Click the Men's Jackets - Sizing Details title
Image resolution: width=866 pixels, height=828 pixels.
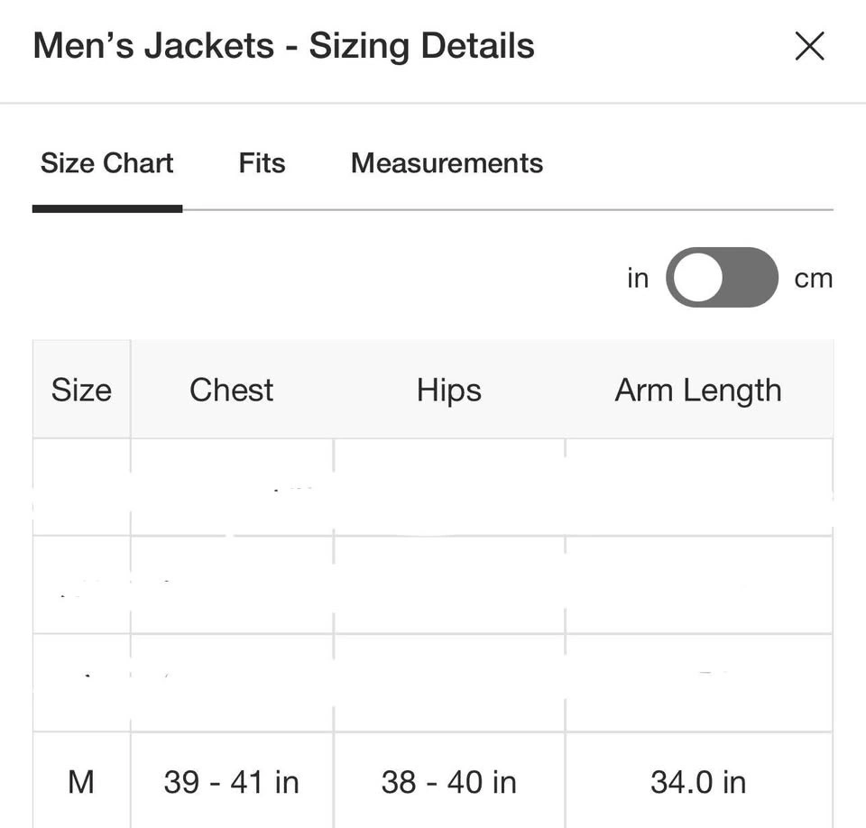283,46
